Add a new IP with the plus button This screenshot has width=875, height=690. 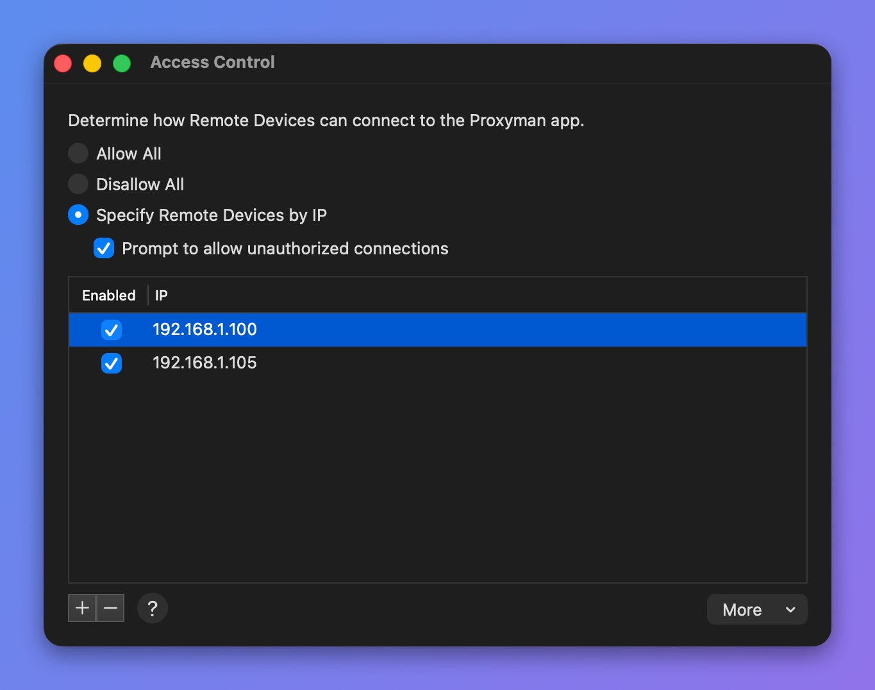point(82,608)
